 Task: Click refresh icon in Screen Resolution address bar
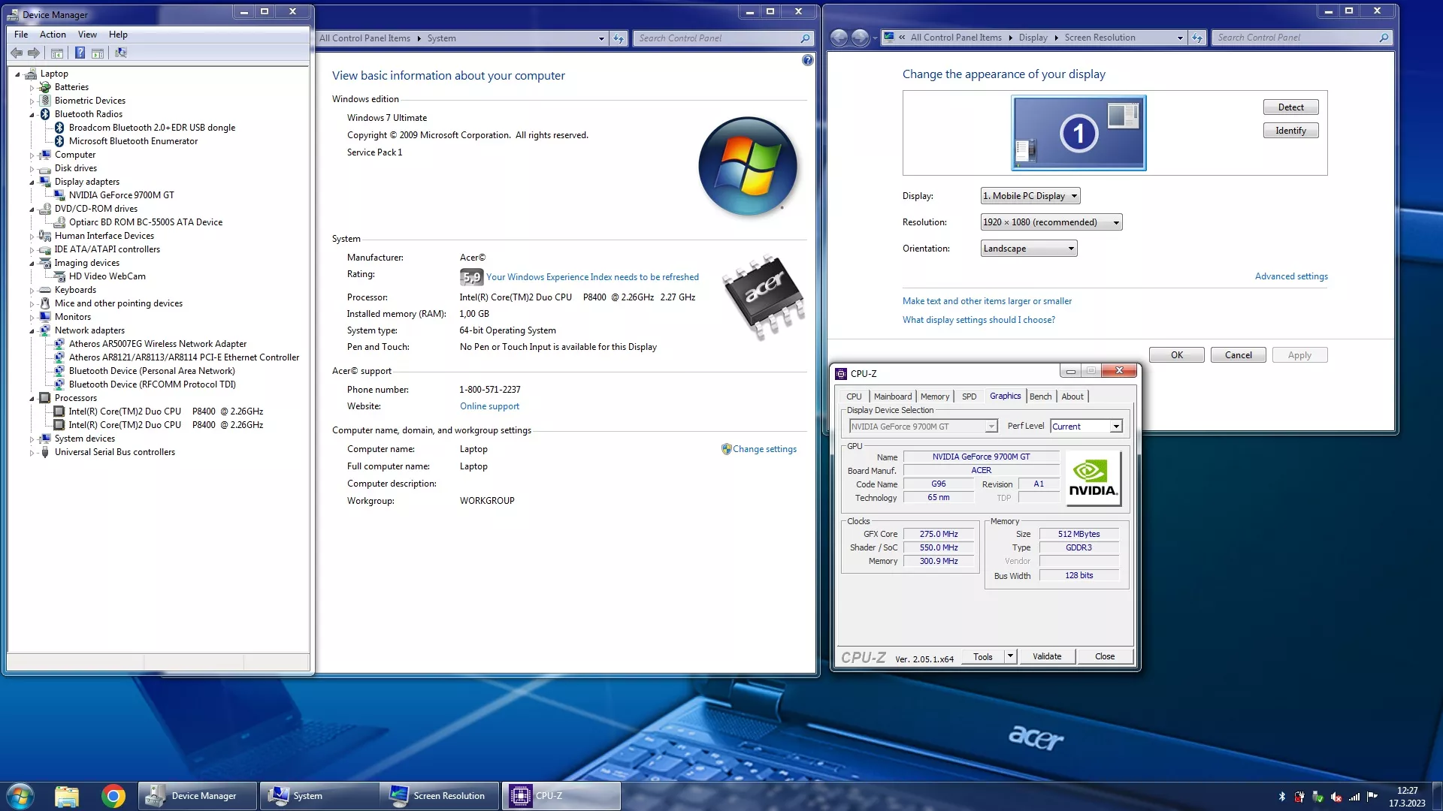(1197, 38)
